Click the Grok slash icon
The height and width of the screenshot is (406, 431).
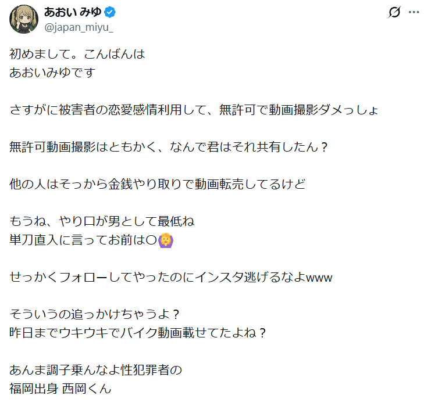point(394,13)
